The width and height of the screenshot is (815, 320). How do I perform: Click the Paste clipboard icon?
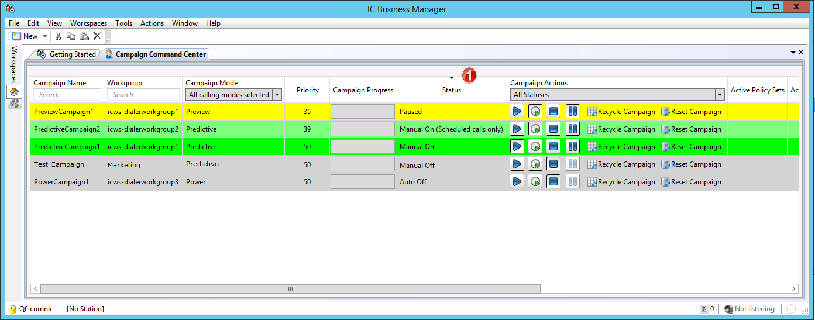click(84, 36)
